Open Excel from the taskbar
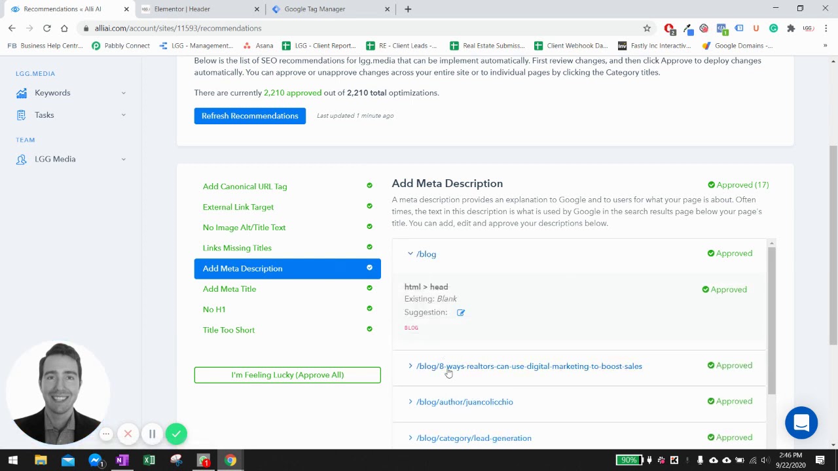 pyautogui.click(x=149, y=461)
